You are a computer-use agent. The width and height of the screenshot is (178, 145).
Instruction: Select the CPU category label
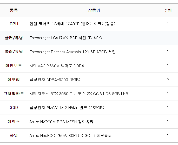(x=14, y=24)
